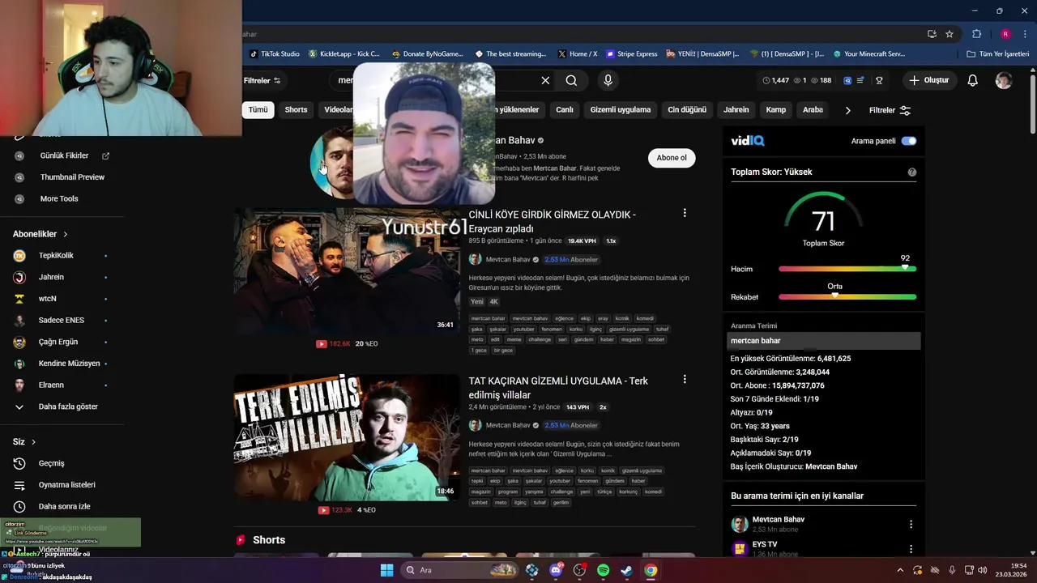Screen dimensions: 1037x583
Task: Click the Rekabet competition score bar
Action: [x=847, y=297]
